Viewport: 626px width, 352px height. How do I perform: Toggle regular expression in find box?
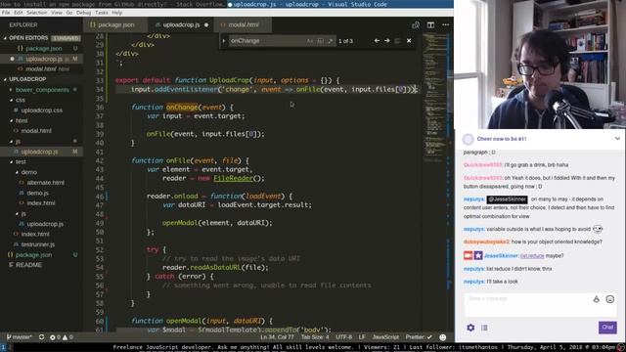pyautogui.click(x=331, y=41)
